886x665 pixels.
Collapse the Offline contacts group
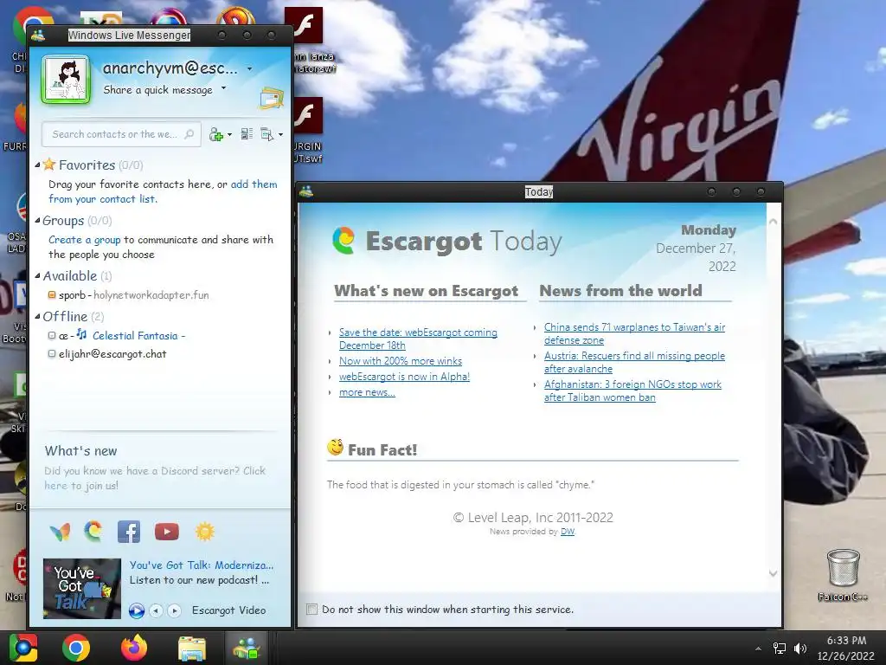(37, 317)
